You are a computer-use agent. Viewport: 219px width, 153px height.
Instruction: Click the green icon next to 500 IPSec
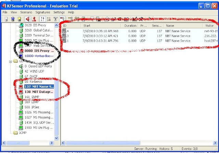[21, 107]
